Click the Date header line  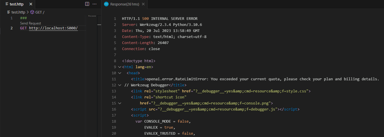click(161, 31)
